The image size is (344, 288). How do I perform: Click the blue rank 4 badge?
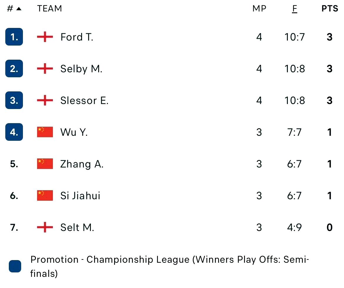point(14,132)
